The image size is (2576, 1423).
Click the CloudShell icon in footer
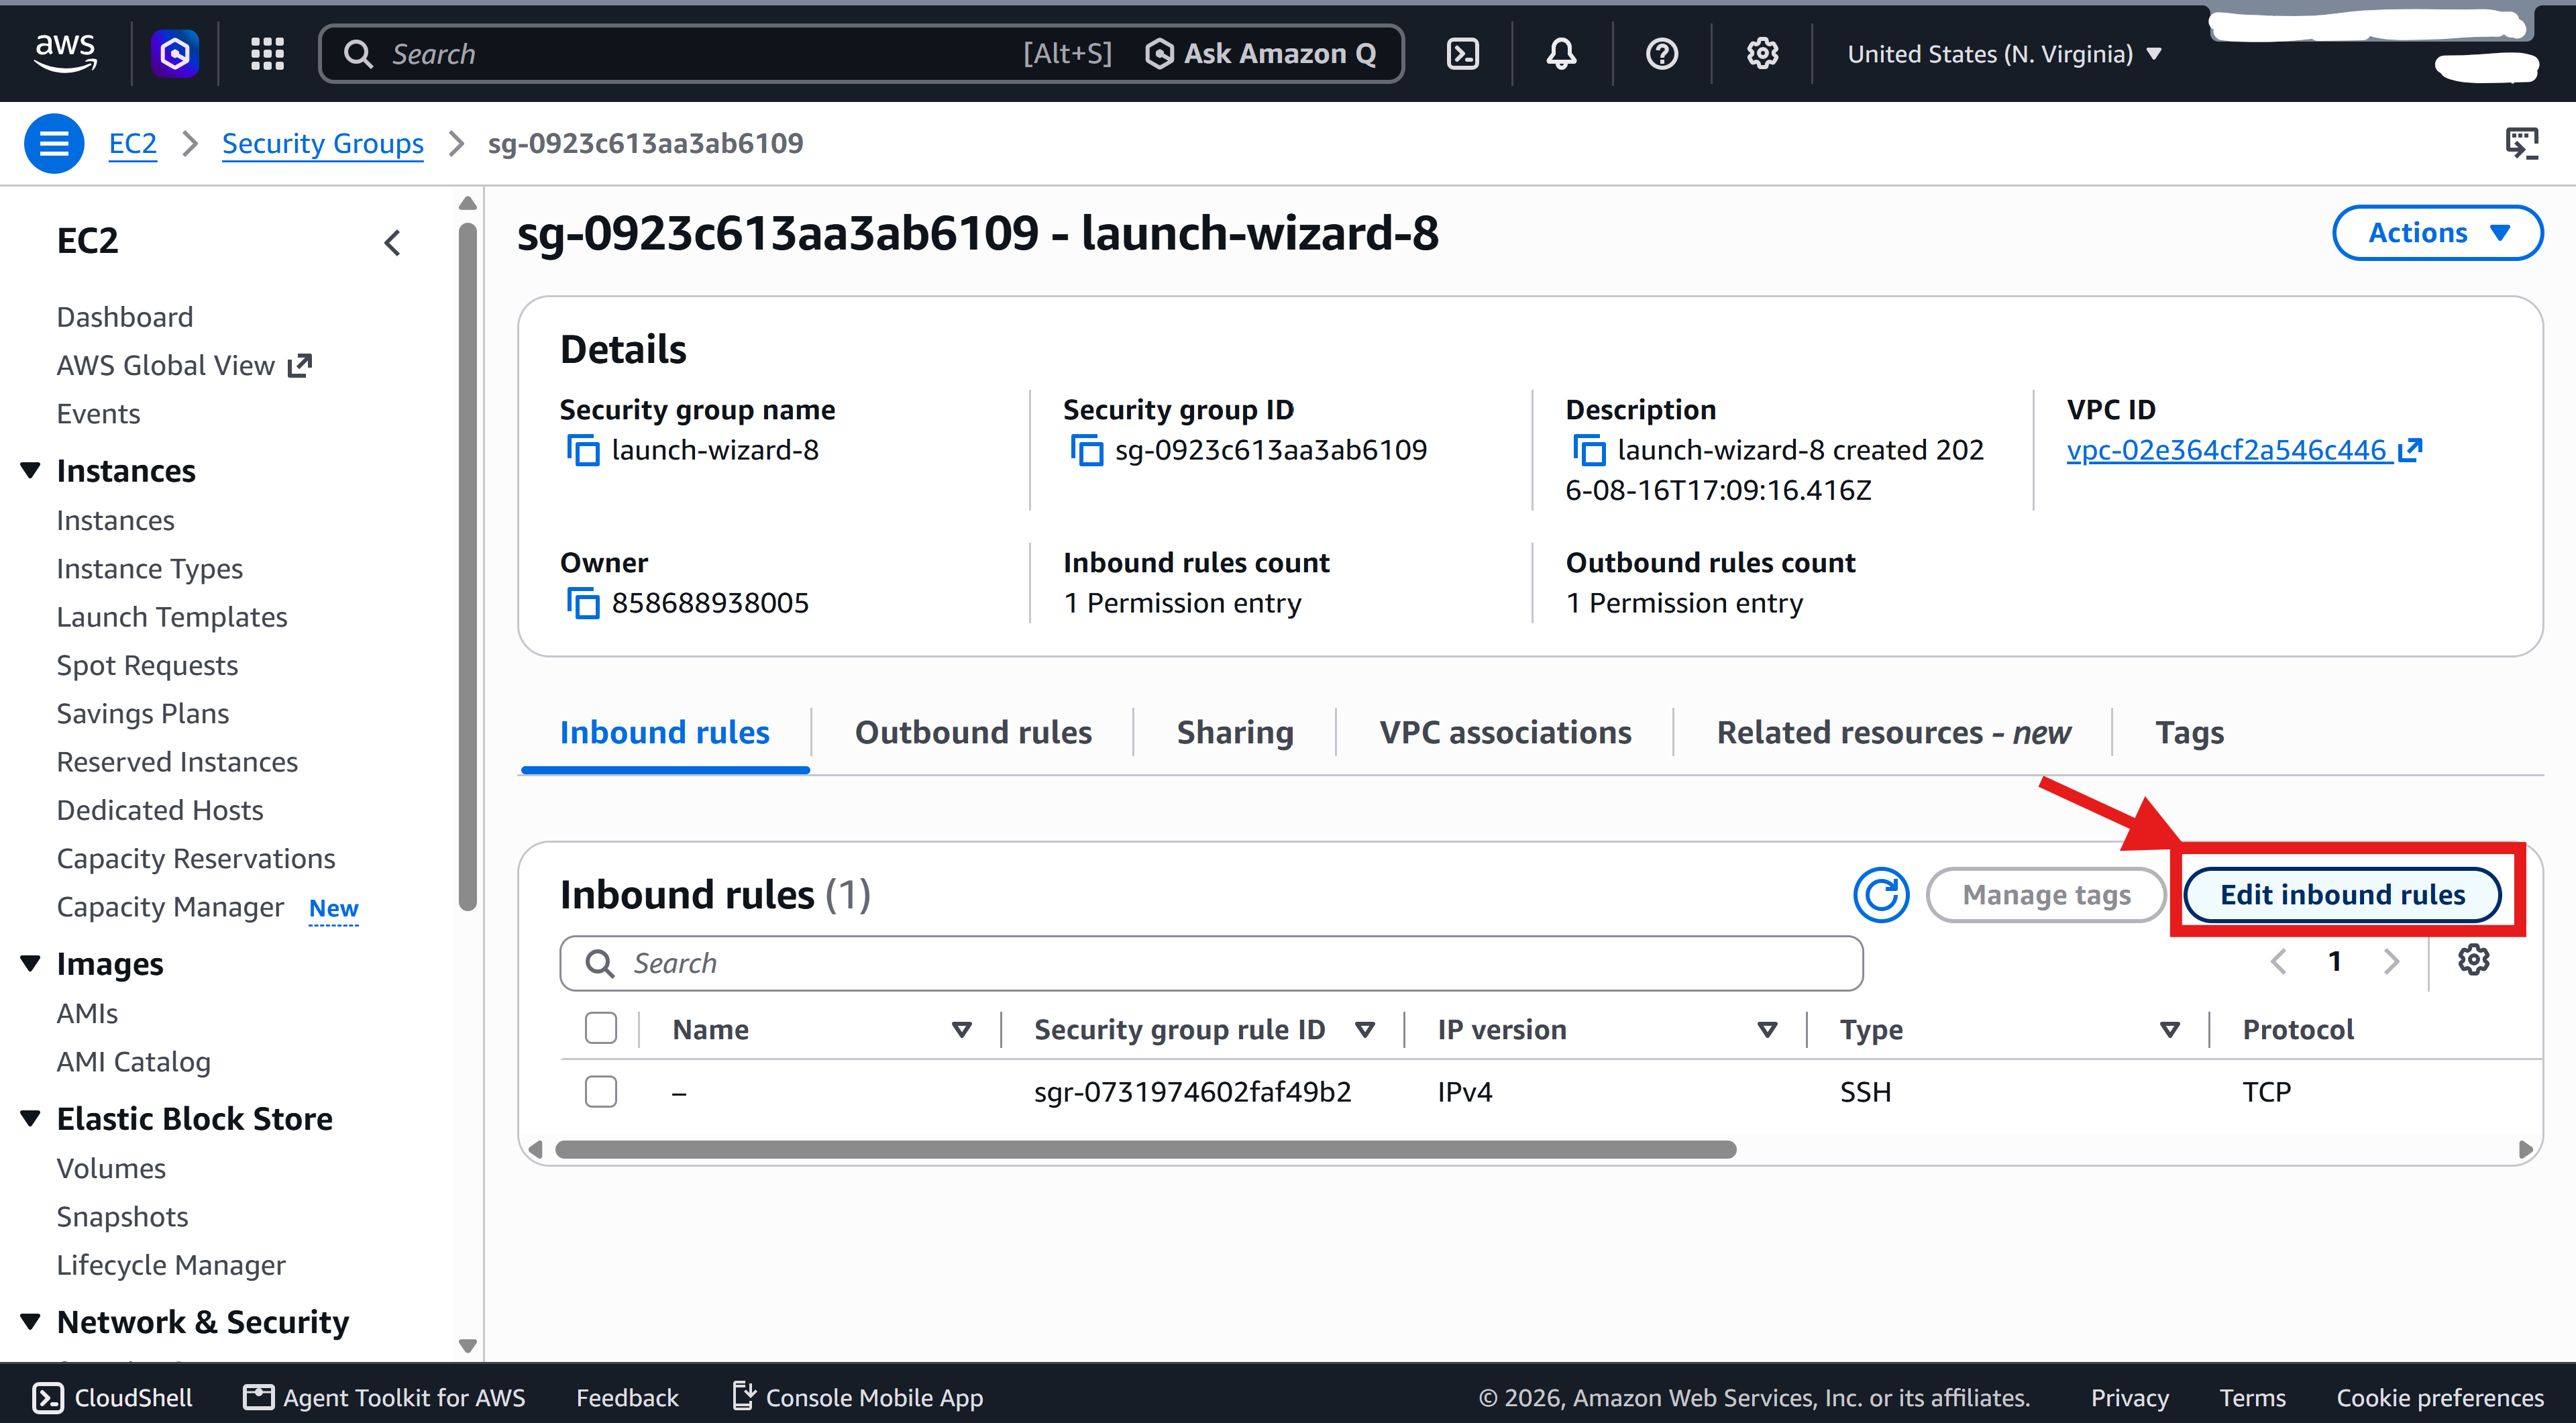(x=48, y=1397)
